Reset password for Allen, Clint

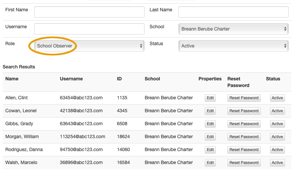tap(244, 98)
